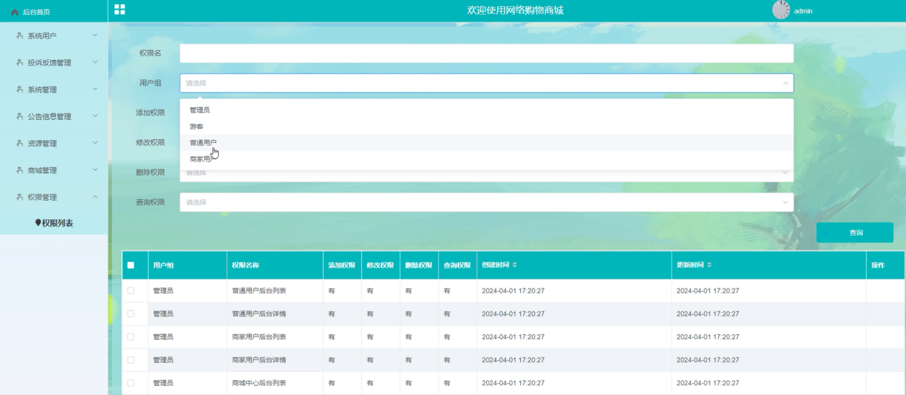Open 权限列表 in the sidebar
This screenshot has width=906, height=395.
tap(54, 223)
